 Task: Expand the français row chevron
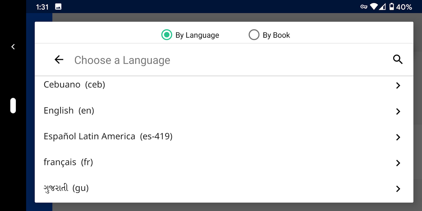[398, 163]
